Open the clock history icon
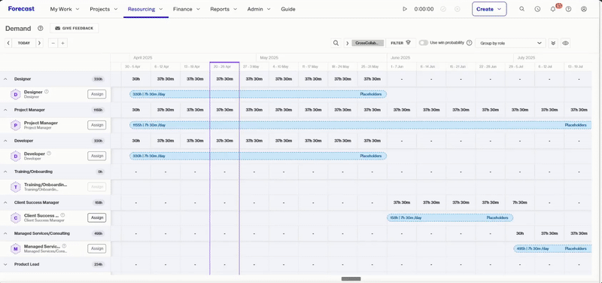The height and width of the screenshot is (283, 602). click(537, 9)
